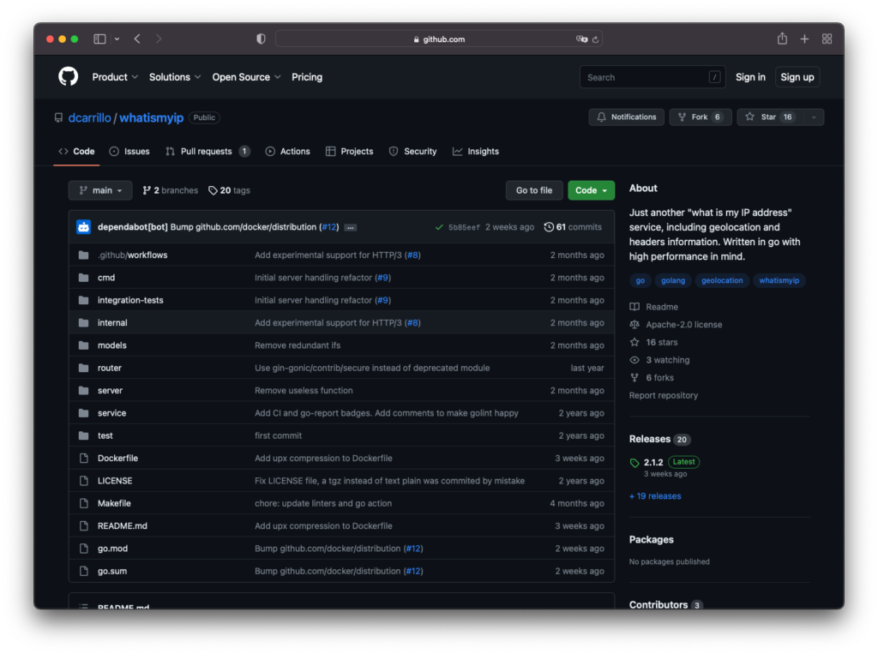Open the go.mod file
The image size is (878, 654).
pyautogui.click(x=112, y=549)
